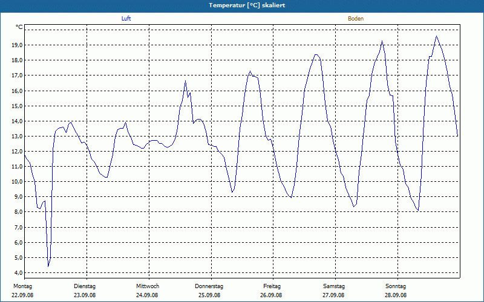Select the 'Samstag' day label

334,286
